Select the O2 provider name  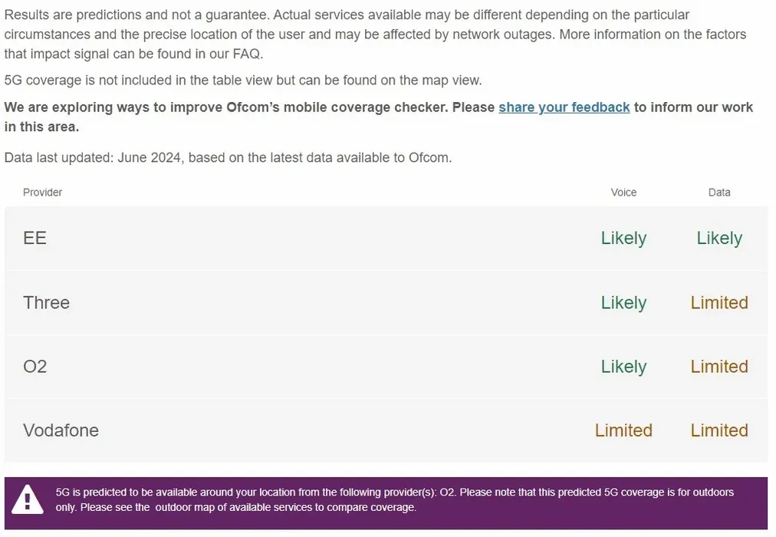(x=35, y=367)
